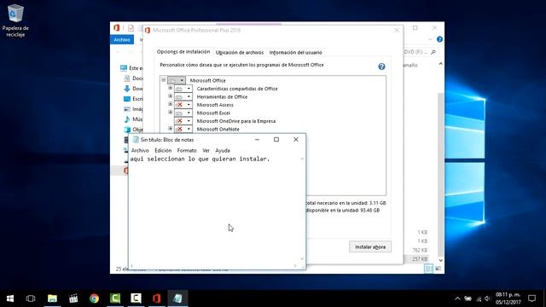546x307 pixels.
Task: Open the installer's blue help icon
Action: (x=381, y=67)
